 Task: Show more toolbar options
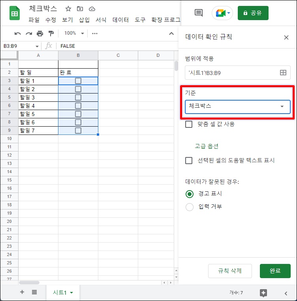pyautogui.click(x=94, y=34)
